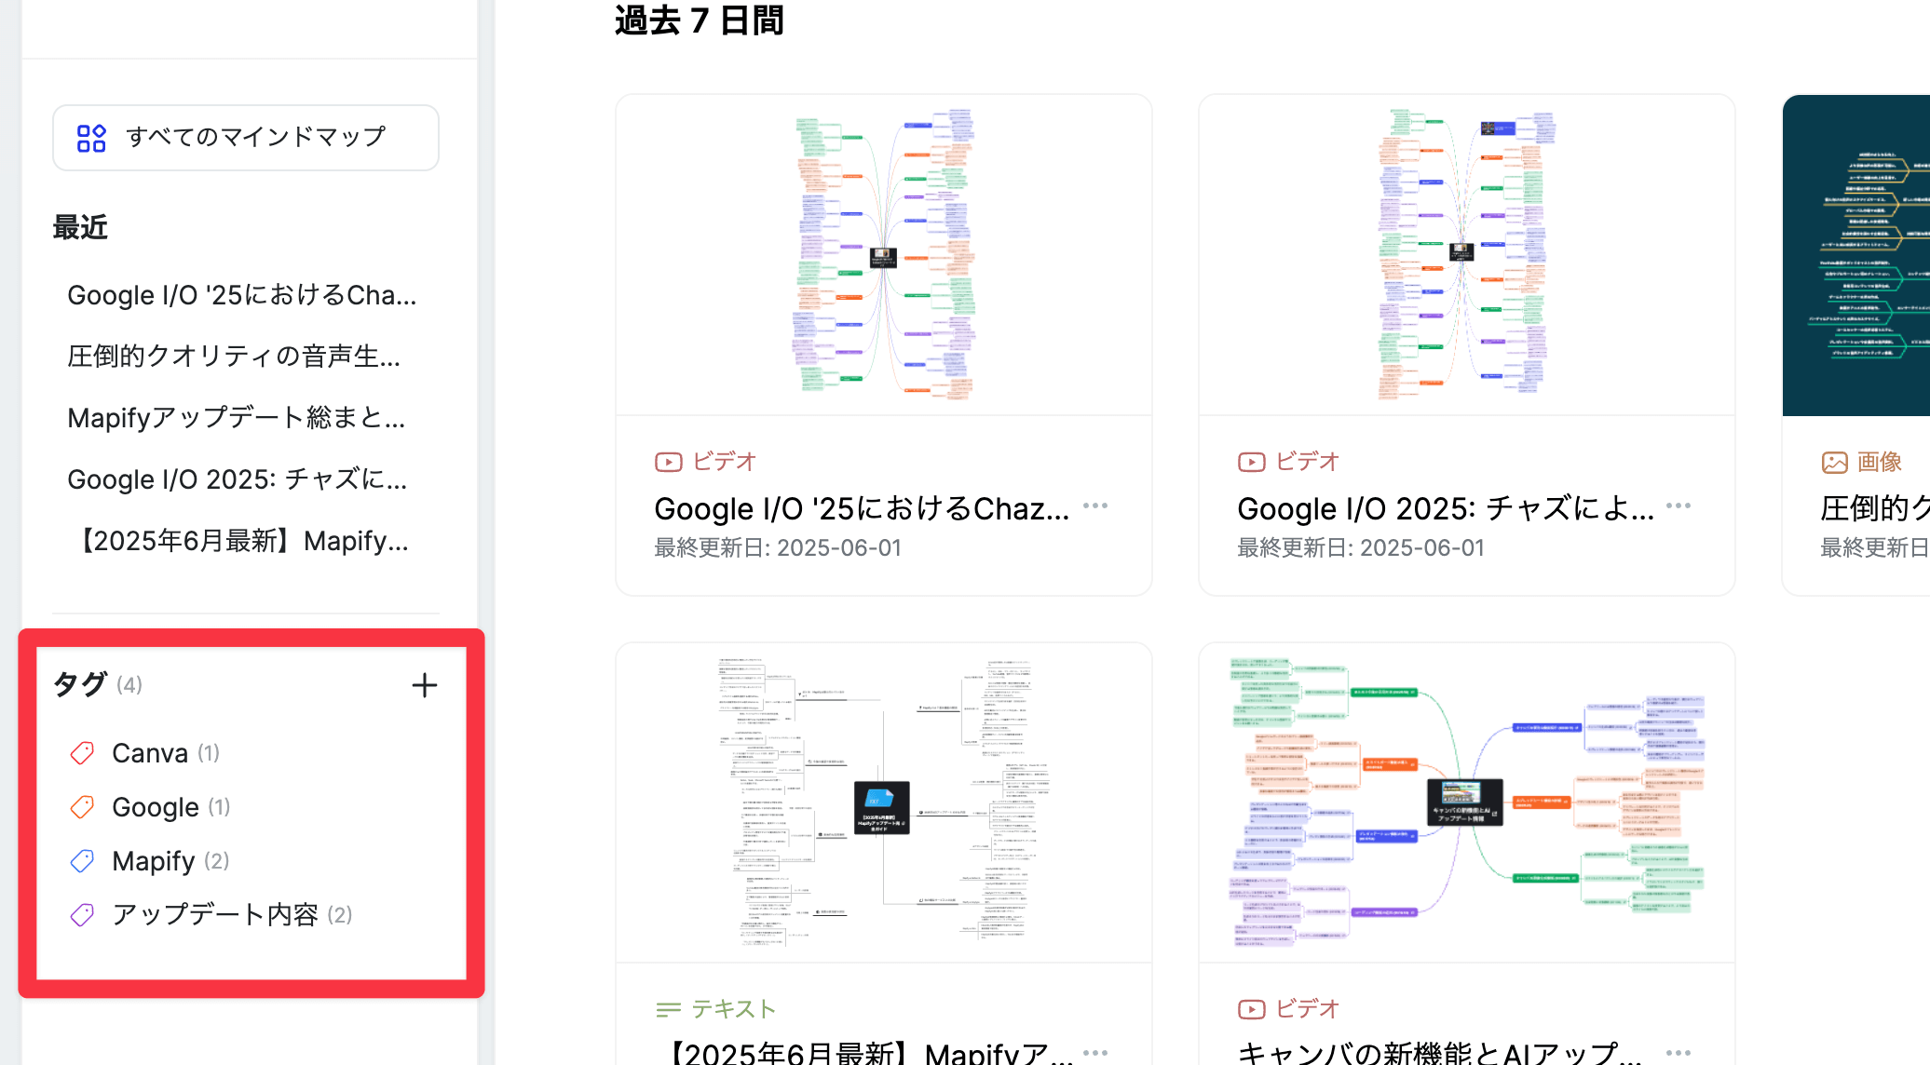Open the Google I/O 2025 mind map thumbnail
Viewport: 1930px width, 1065px height.
1466,255
